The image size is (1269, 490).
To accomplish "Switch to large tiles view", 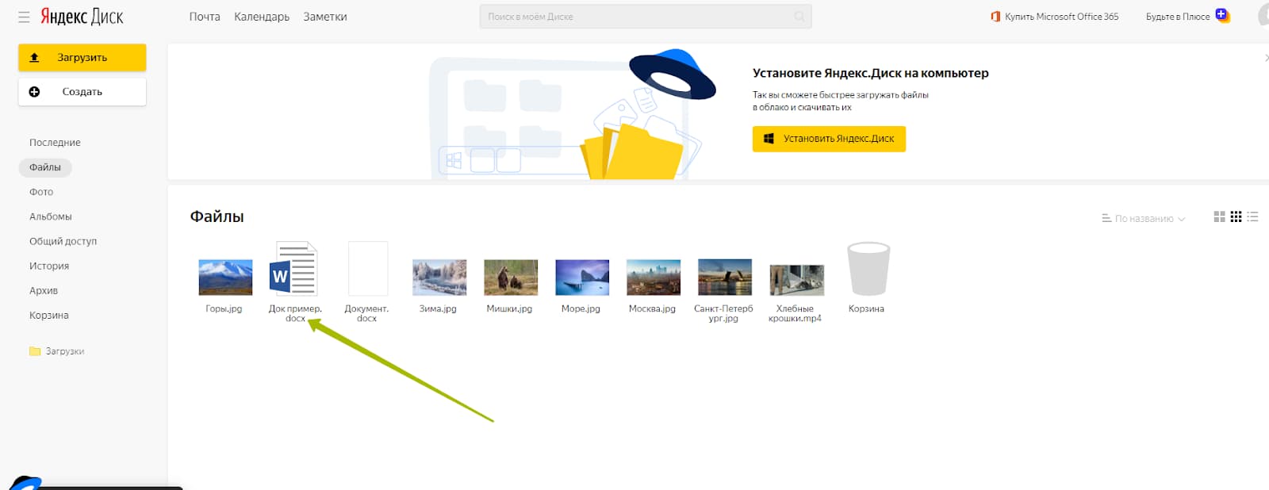I will click(x=1219, y=217).
